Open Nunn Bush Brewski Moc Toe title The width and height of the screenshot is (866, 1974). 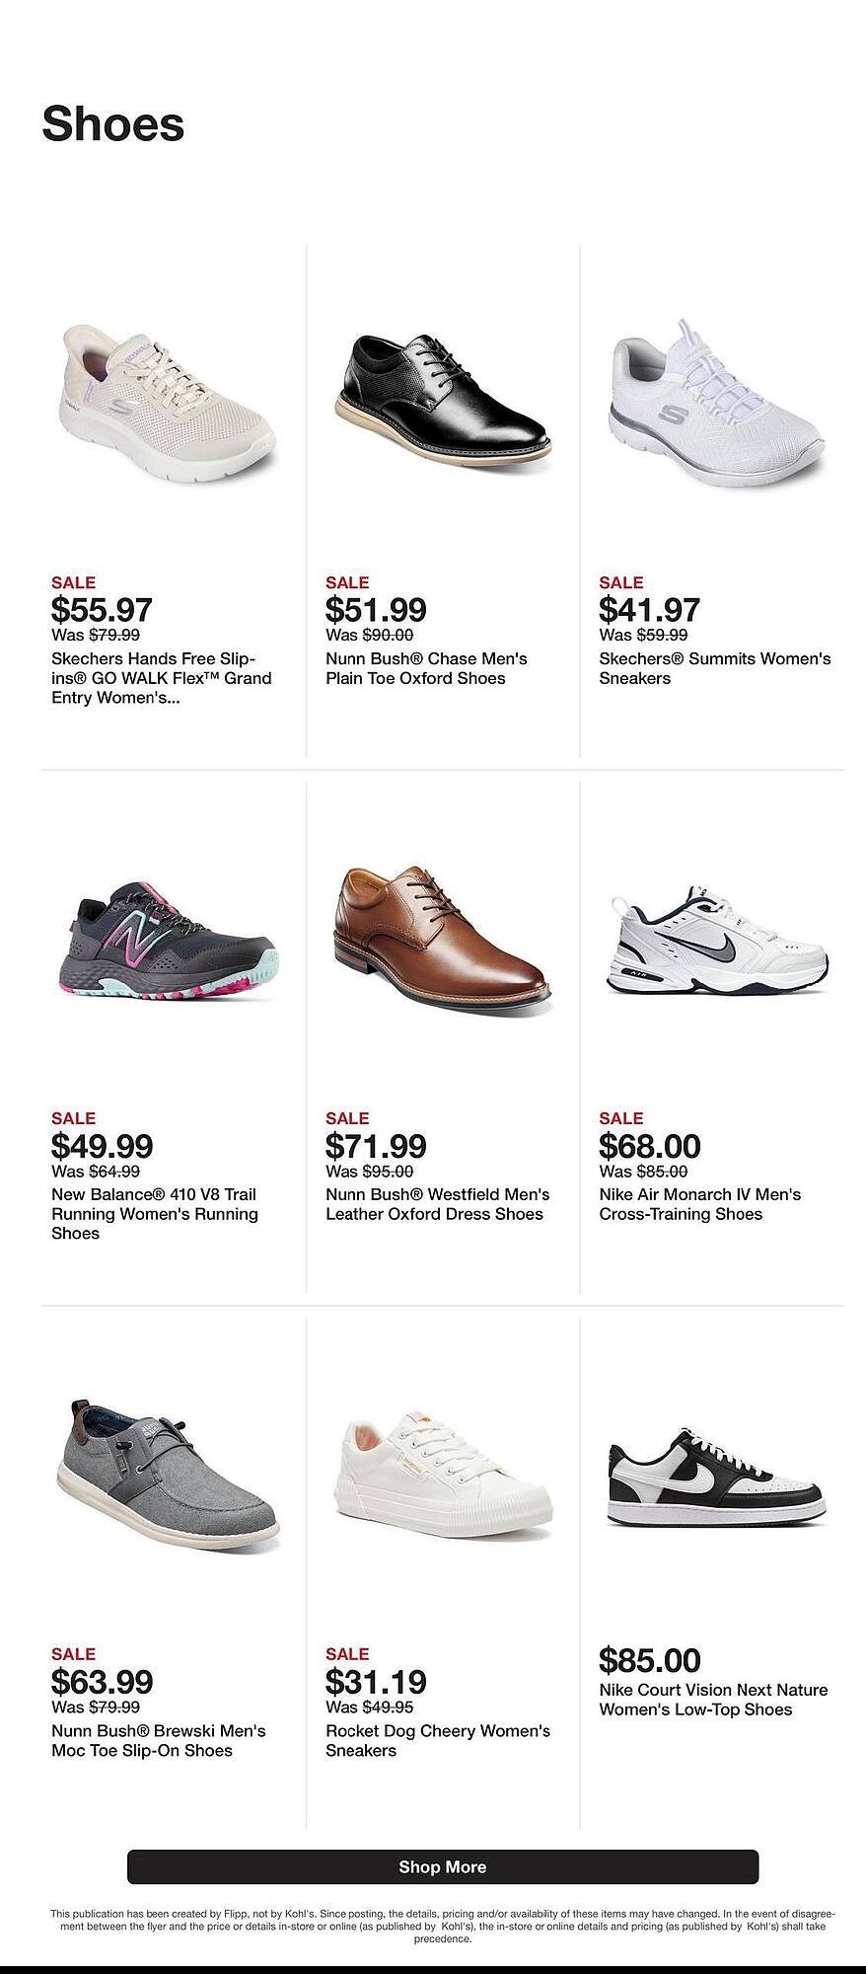pos(158,1740)
